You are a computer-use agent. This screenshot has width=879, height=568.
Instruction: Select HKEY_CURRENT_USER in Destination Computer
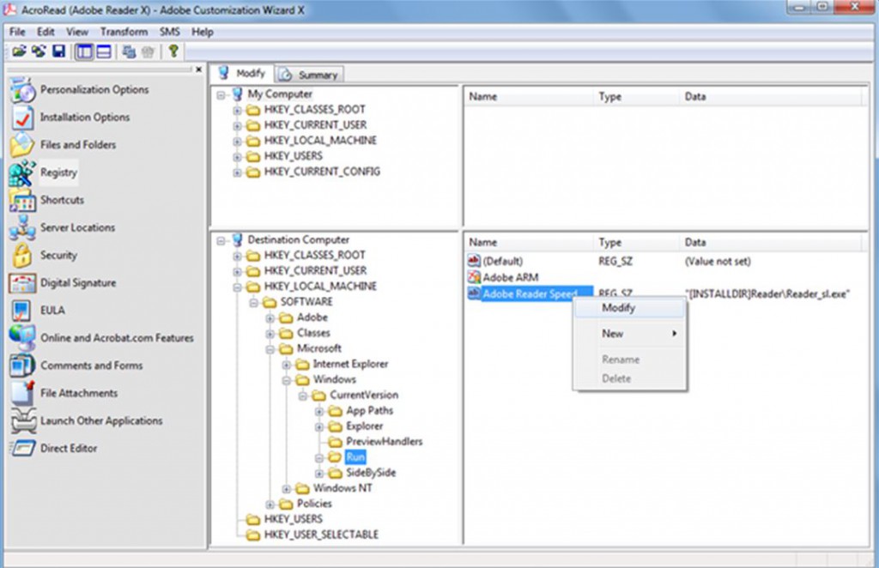(x=315, y=270)
